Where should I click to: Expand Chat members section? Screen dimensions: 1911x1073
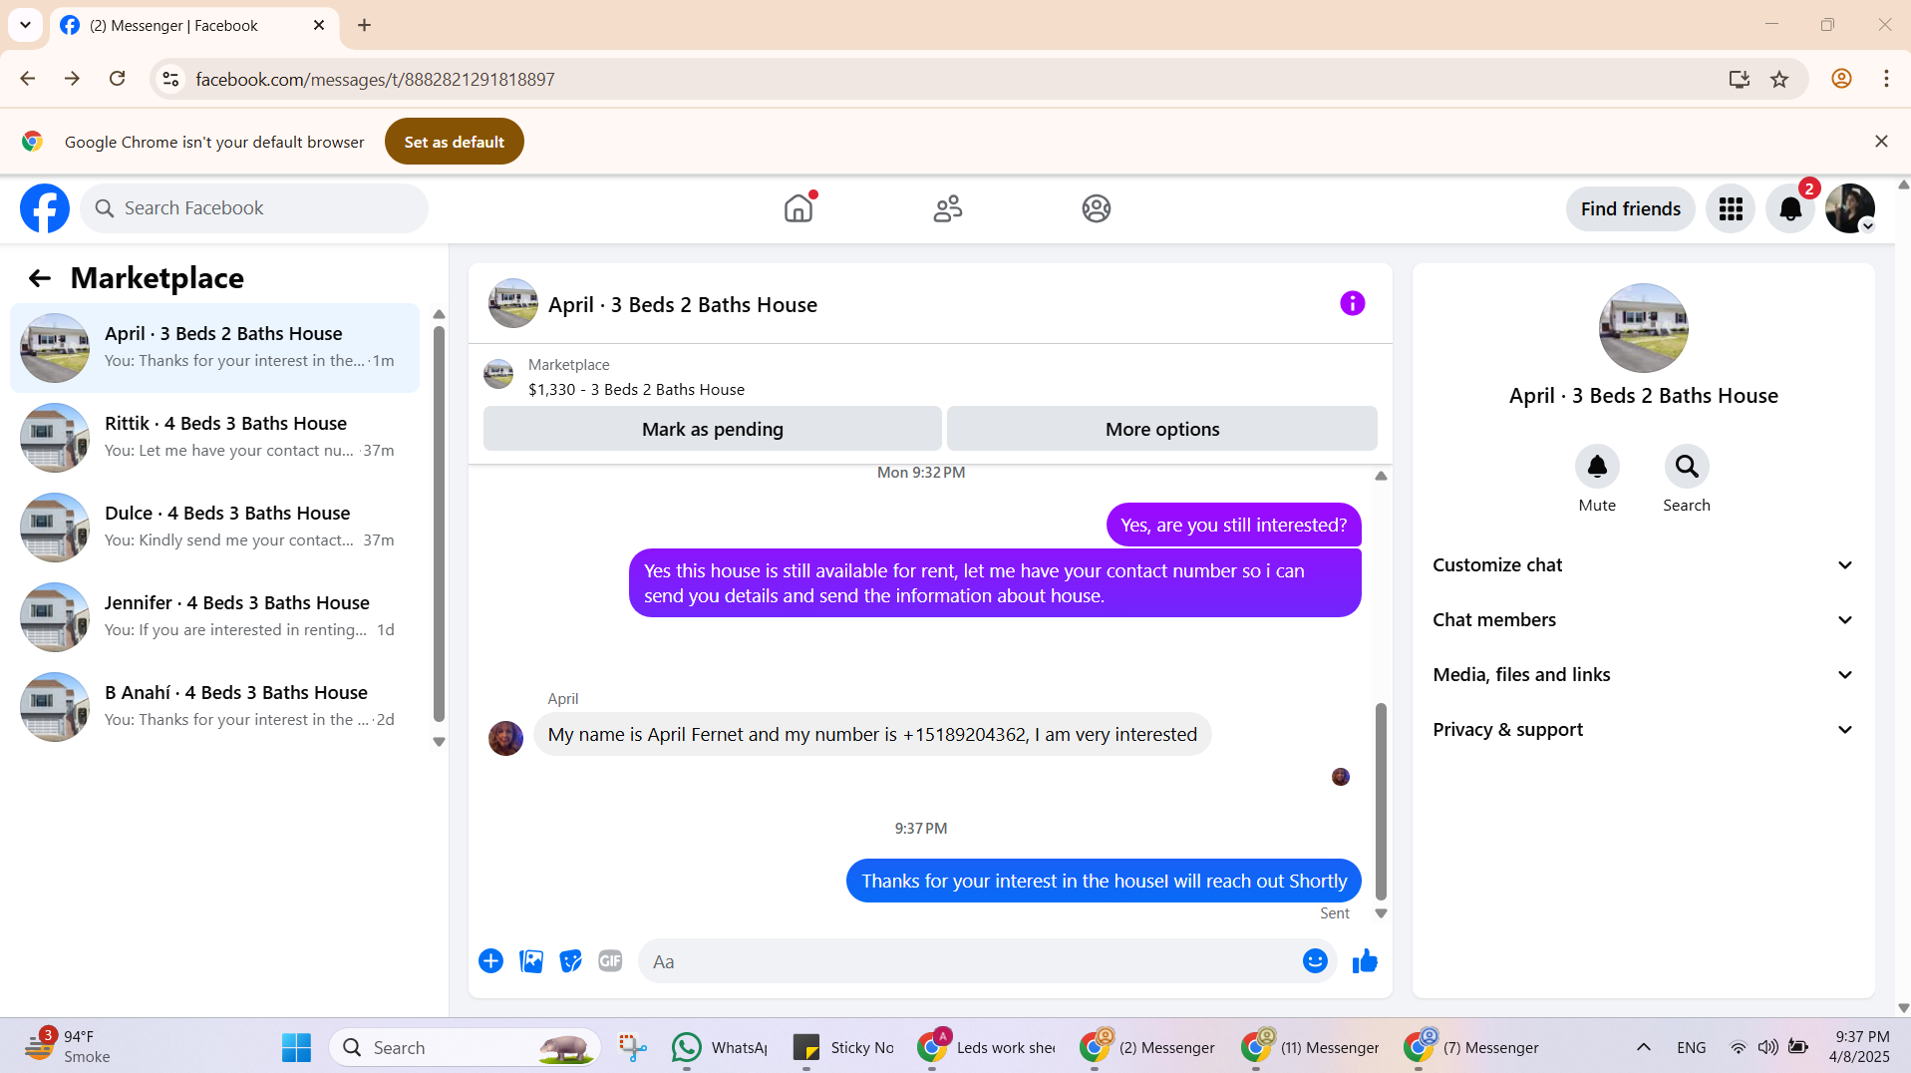pyautogui.click(x=1643, y=620)
